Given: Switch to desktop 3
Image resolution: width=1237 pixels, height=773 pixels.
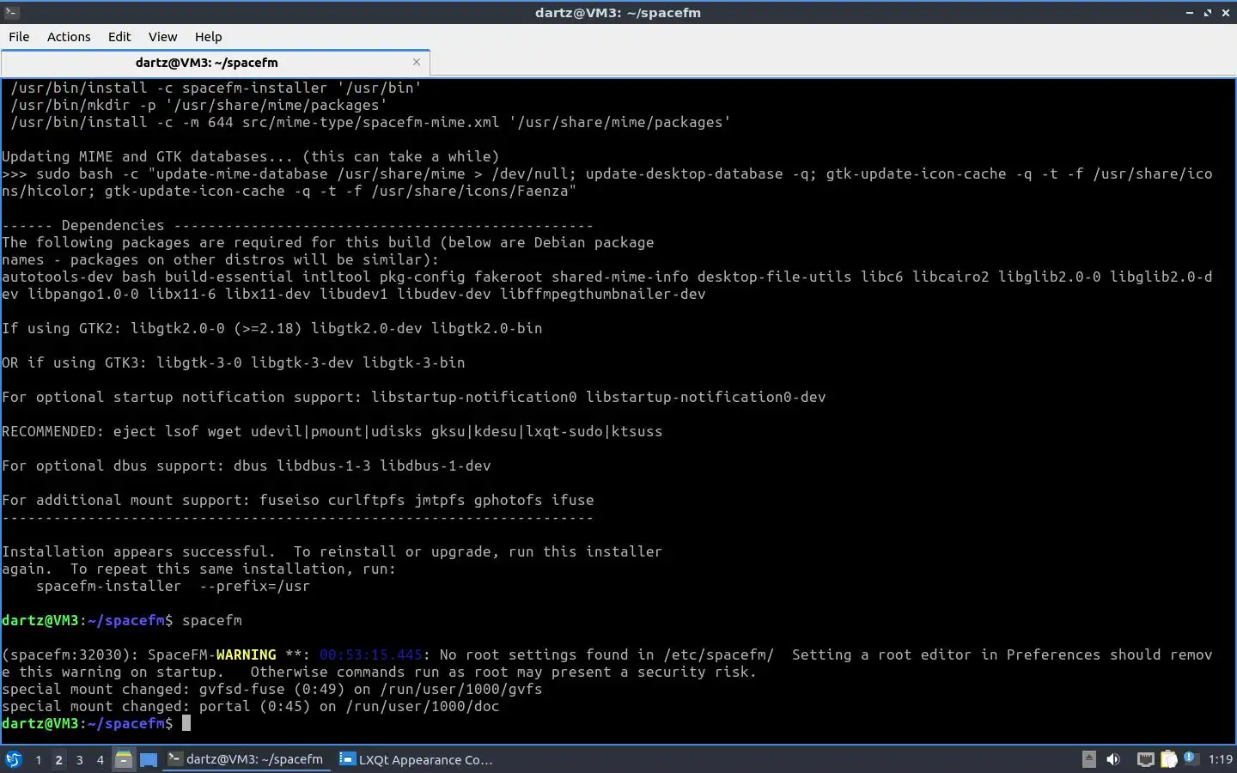Looking at the screenshot, I should pos(79,759).
